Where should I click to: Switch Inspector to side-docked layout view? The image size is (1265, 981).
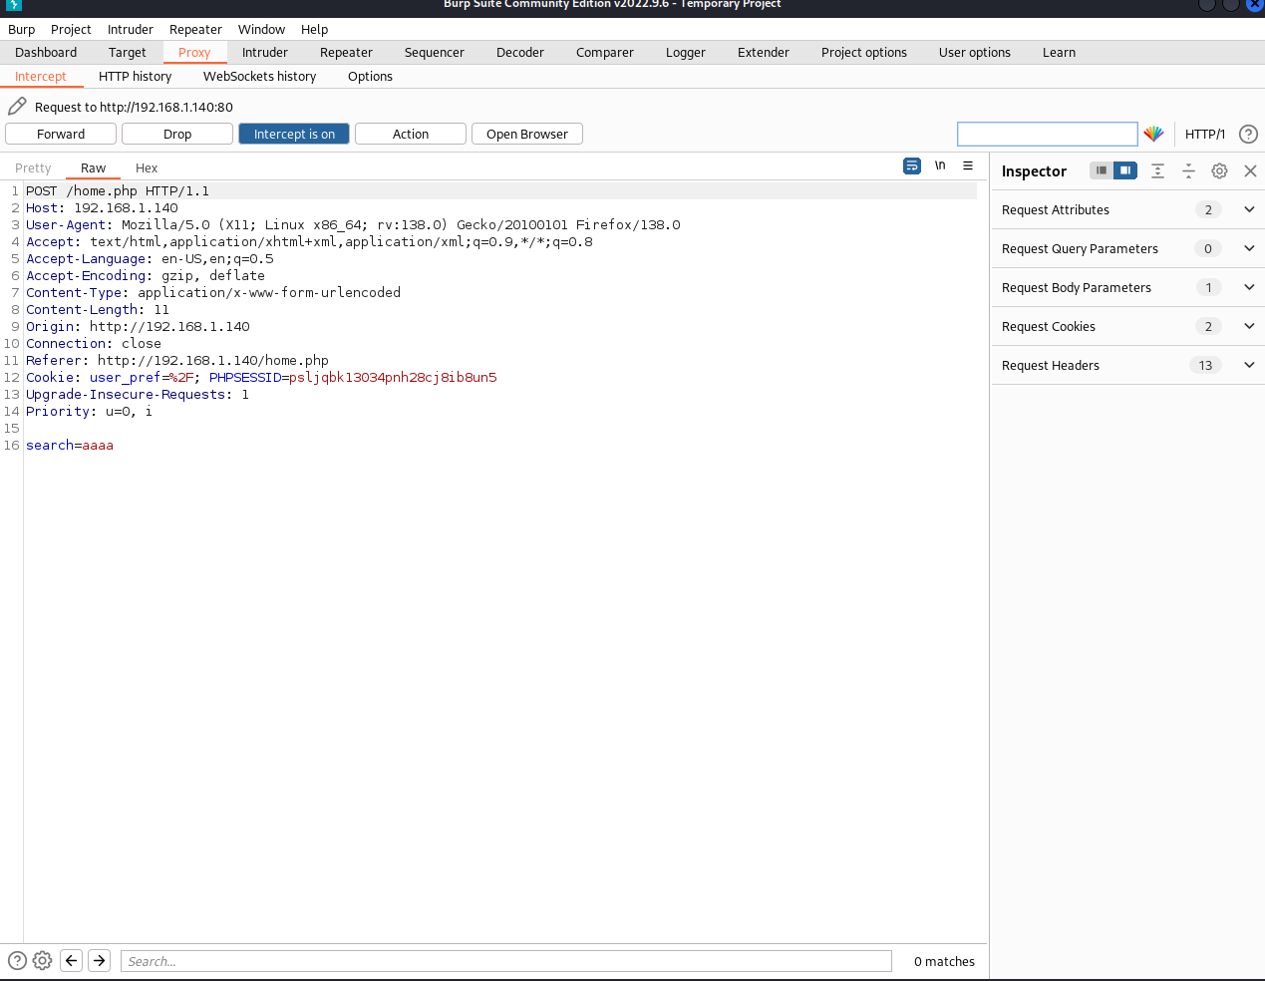1124,170
